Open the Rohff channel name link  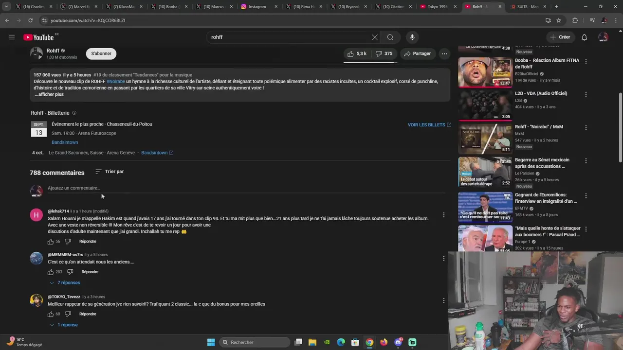coord(53,51)
